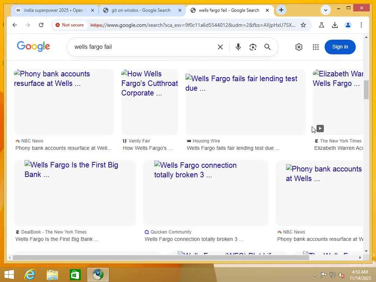Open the address bar URL
The width and height of the screenshot is (376, 282).
pos(193,25)
